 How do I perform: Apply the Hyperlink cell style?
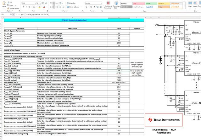(x=151, y=7)
